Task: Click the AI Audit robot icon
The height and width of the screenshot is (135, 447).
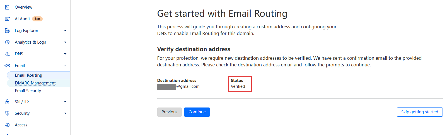Action: click(x=7, y=19)
